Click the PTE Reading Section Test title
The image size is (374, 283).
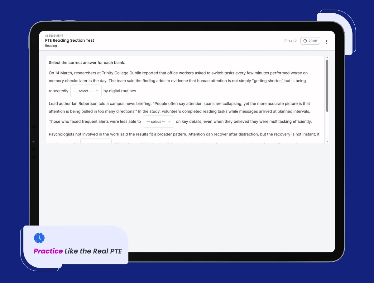70,40
